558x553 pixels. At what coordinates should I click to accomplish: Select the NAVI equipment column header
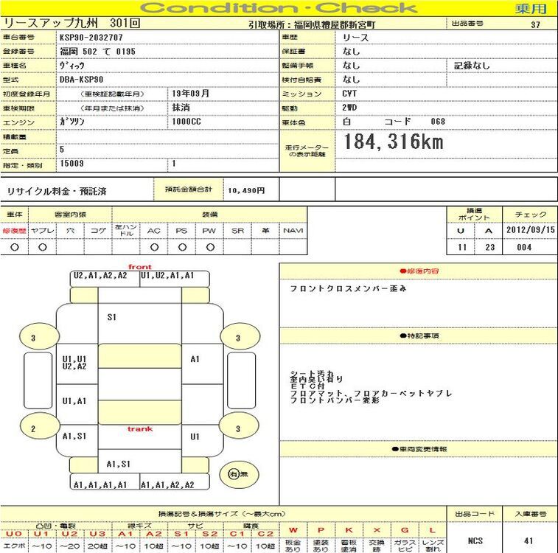point(293,231)
